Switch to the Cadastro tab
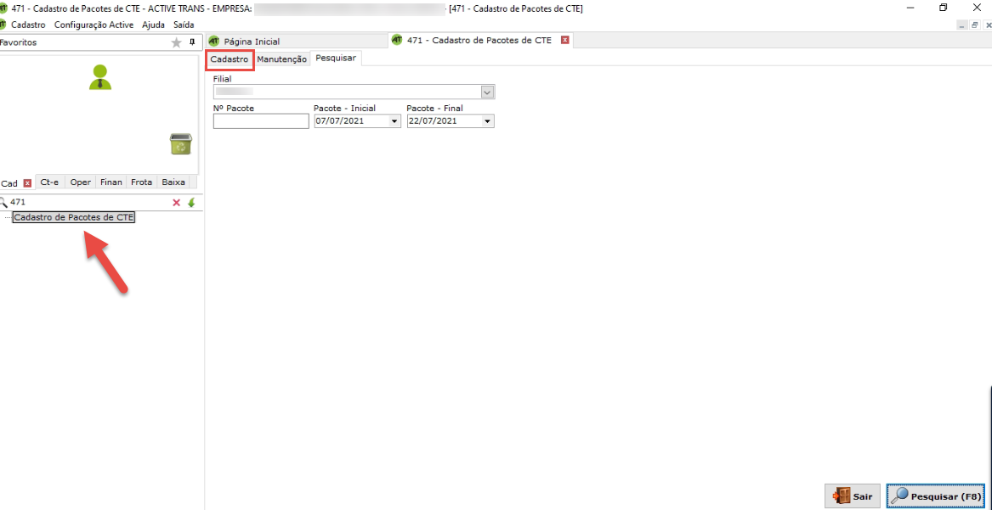Screen dimensions: 992x510 point(230,59)
